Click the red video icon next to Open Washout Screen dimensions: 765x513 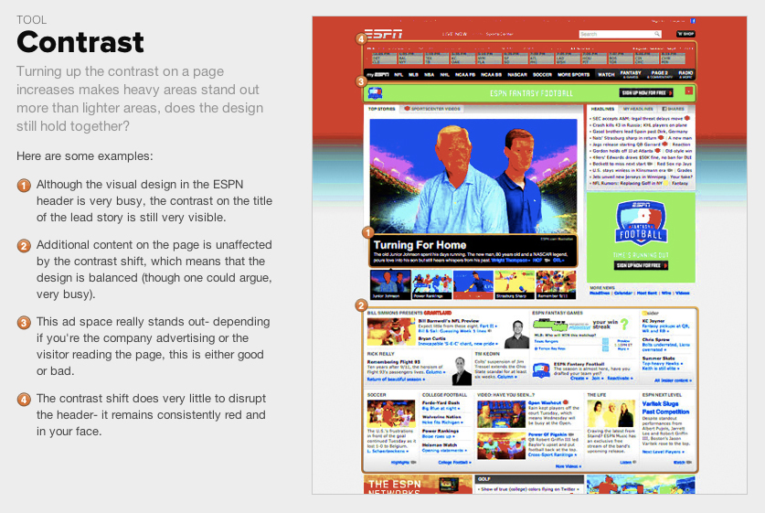pos(566,402)
